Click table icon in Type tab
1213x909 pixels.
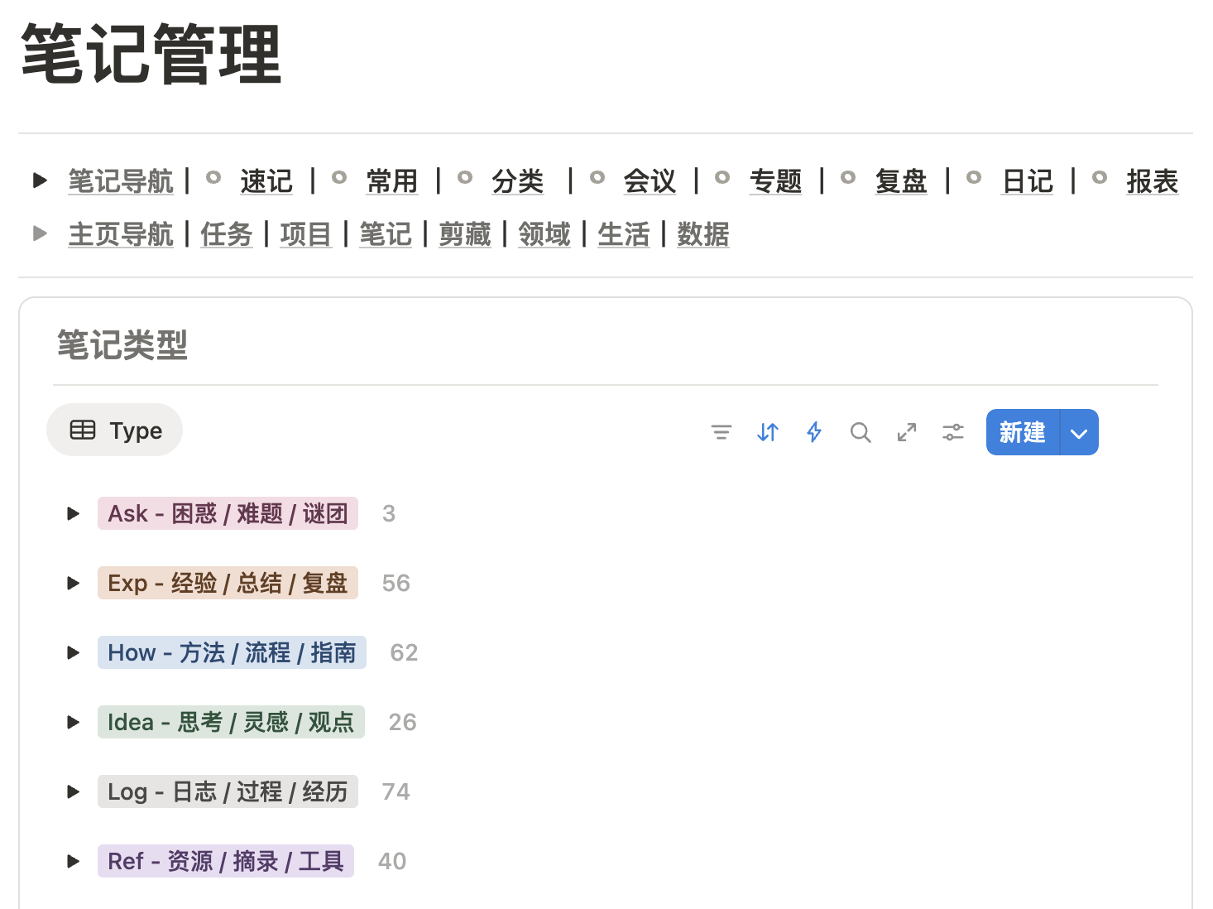83,430
